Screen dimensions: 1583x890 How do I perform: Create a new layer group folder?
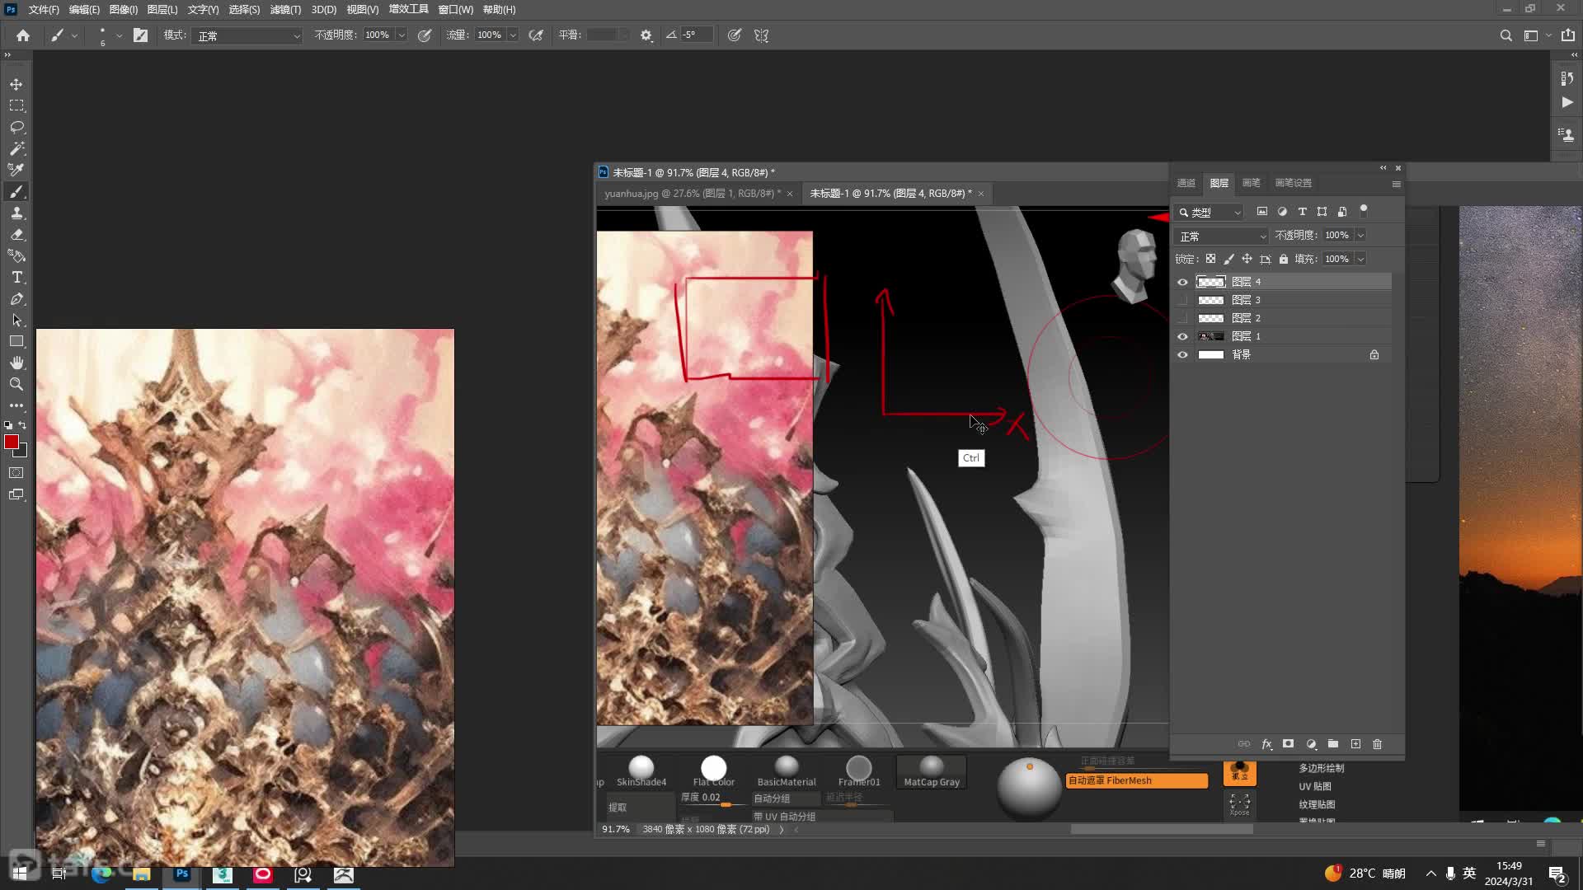pyautogui.click(x=1333, y=744)
